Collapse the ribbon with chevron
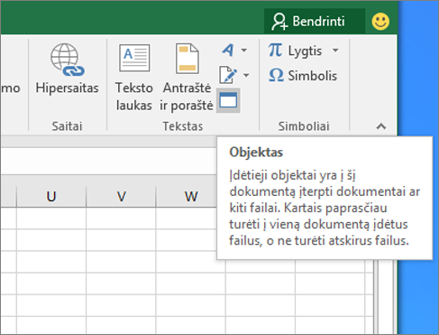This screenshot has height=335, width=439. [x=381, y=126]
